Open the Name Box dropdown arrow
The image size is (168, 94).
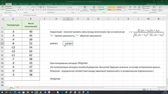pyautogui.click(x=8, y=15)
